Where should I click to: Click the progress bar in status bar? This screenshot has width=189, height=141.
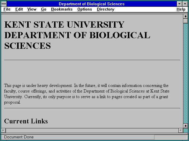(x=171, y=137)
